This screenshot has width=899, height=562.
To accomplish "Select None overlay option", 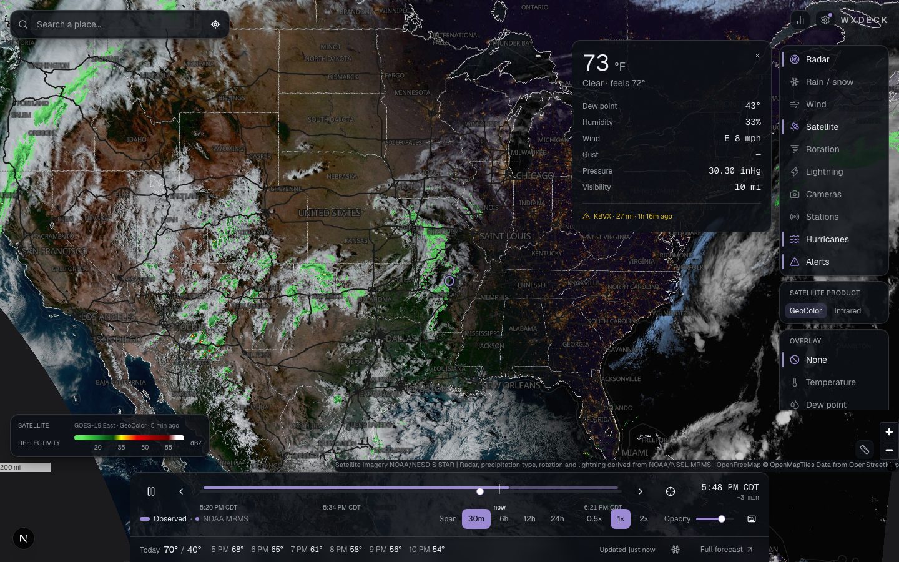I will (834, 360).
